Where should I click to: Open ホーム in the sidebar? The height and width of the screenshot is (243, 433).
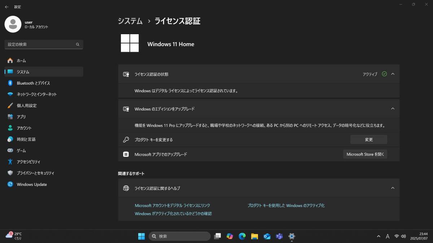coord(44,60)
